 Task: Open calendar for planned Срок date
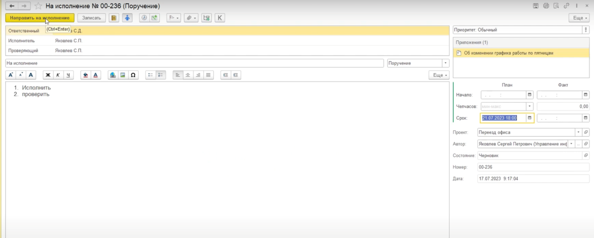[529, 118]
